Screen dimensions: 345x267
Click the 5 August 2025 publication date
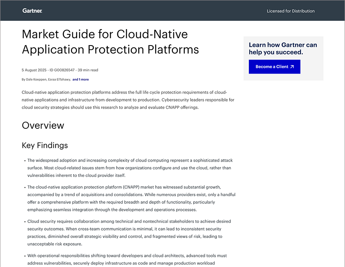(x=34, y=70)
